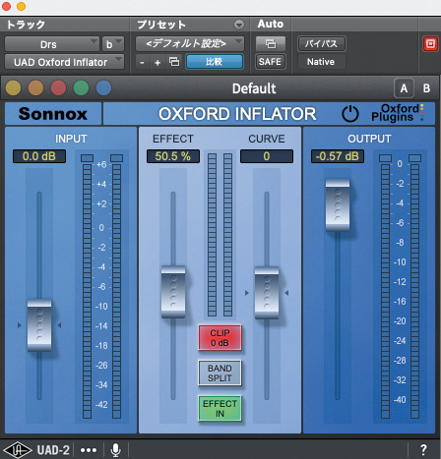Screen dimensions: 441x459
Task: Minimize the window with the yellow button
Action: pos(21,6)
